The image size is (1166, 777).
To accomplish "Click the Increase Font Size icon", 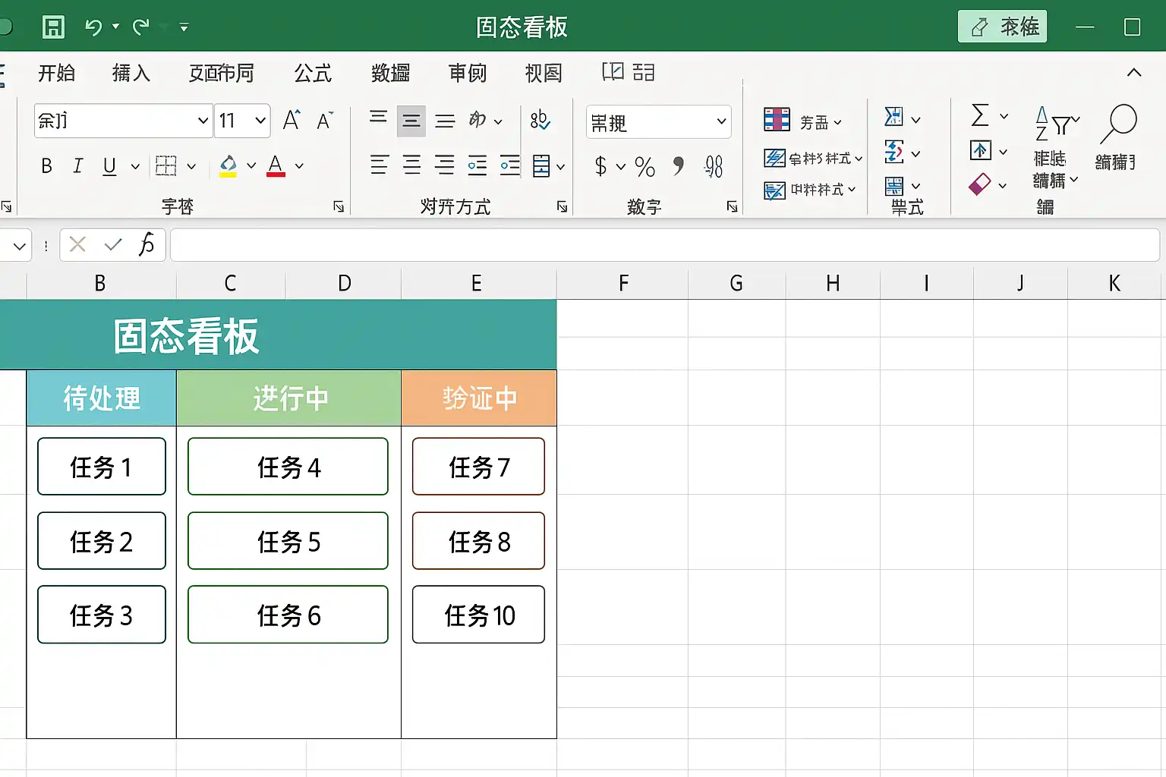I will [291, 121].
